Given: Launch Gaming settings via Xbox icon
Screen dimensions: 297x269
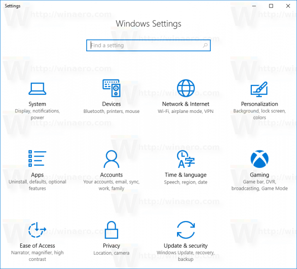Looking at the screenshot, I should point(259,159).
